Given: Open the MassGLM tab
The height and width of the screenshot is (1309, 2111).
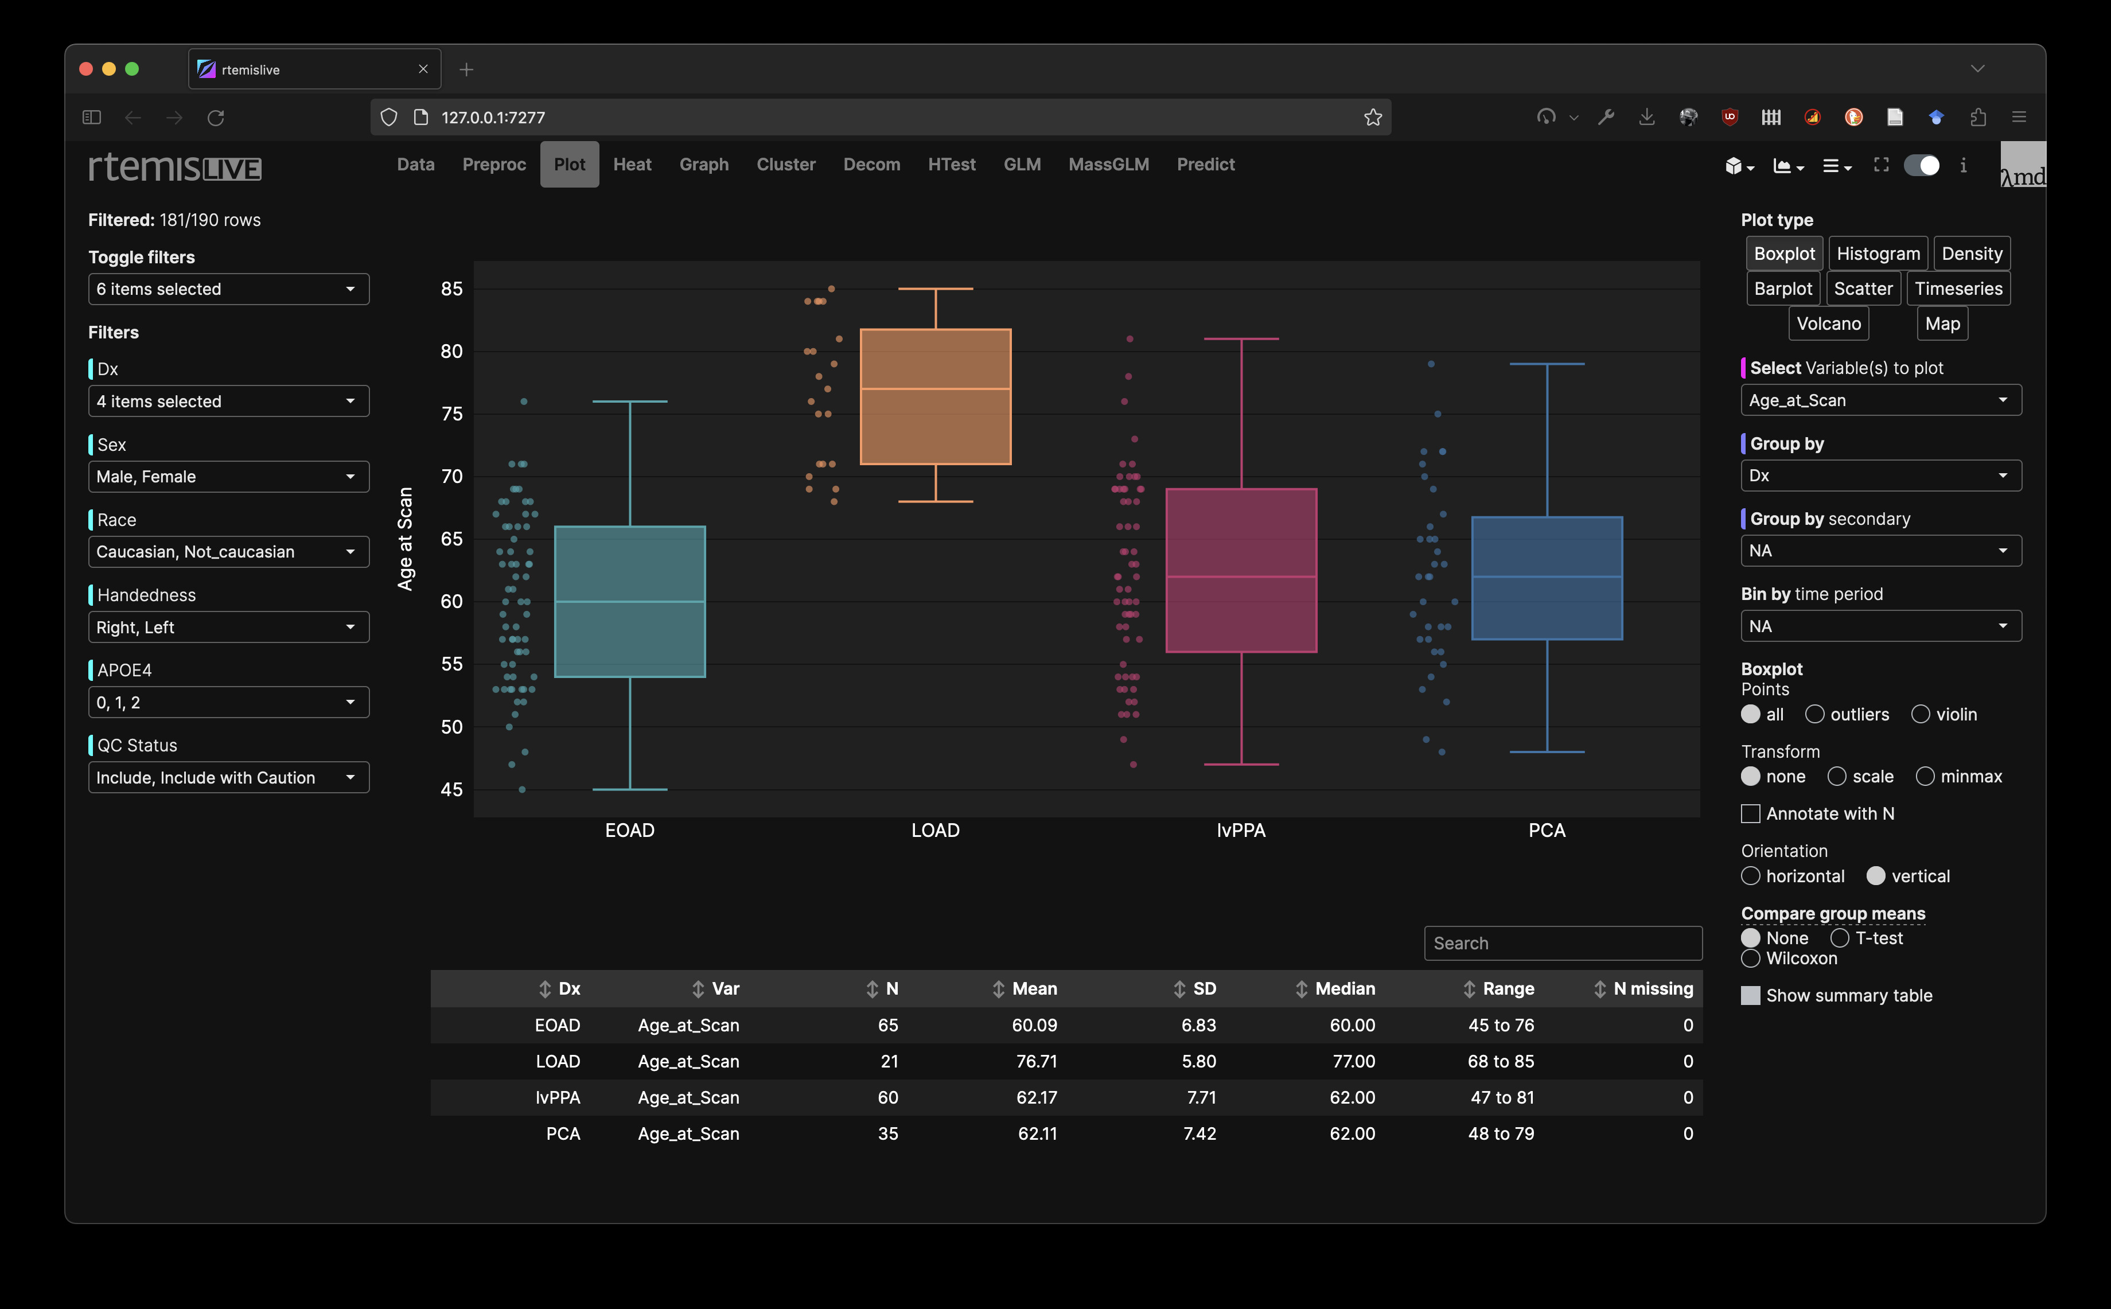Looking at the screenshot, I should pos(1108,165).
